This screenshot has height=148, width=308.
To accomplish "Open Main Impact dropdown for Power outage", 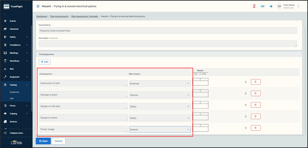I will [x=160, y=129].
